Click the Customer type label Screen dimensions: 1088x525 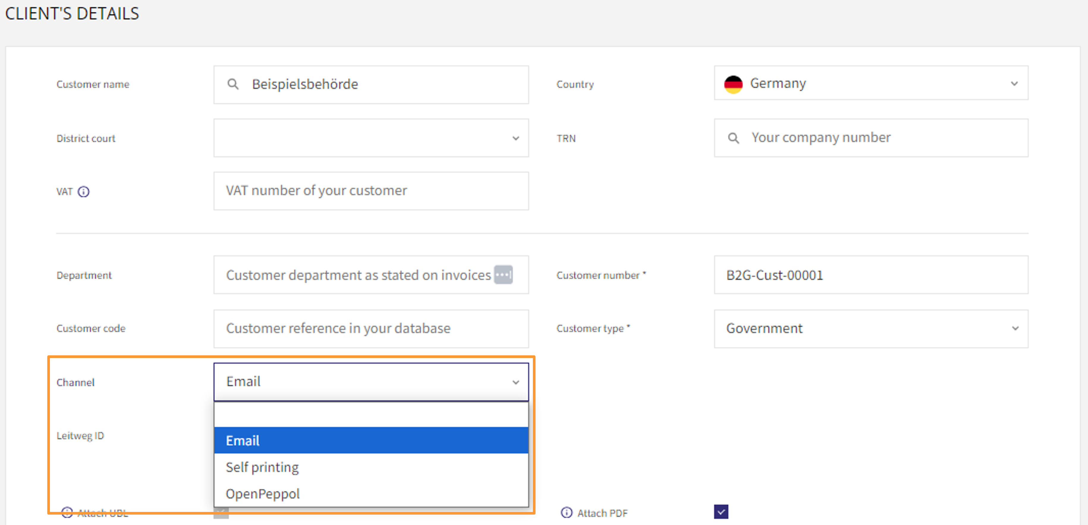(x=593, y=328)
